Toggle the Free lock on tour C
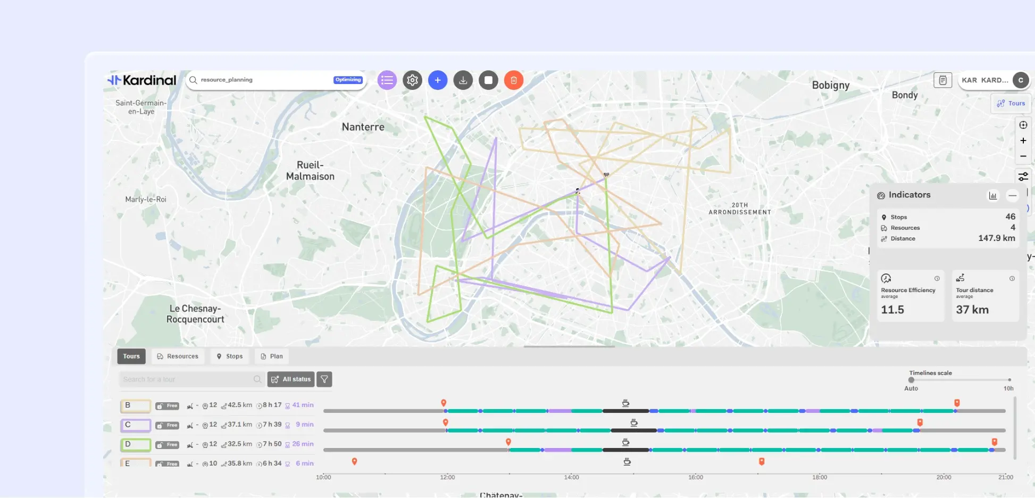This screenshot has height=498, width=1035. pyautogui.click(x=167, y=425)
